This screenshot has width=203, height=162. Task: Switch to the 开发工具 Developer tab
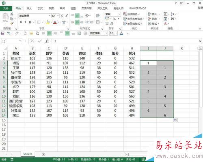click(102, 9)
